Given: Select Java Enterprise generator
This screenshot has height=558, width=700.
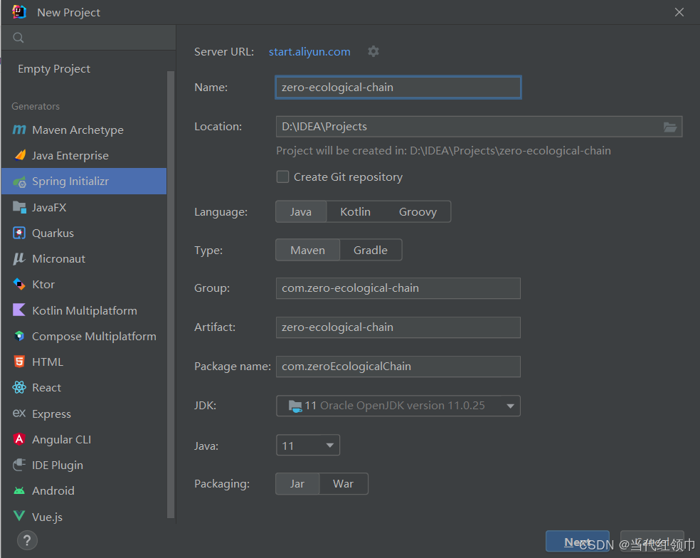Looking at the screenshot, I should [84, 155].
